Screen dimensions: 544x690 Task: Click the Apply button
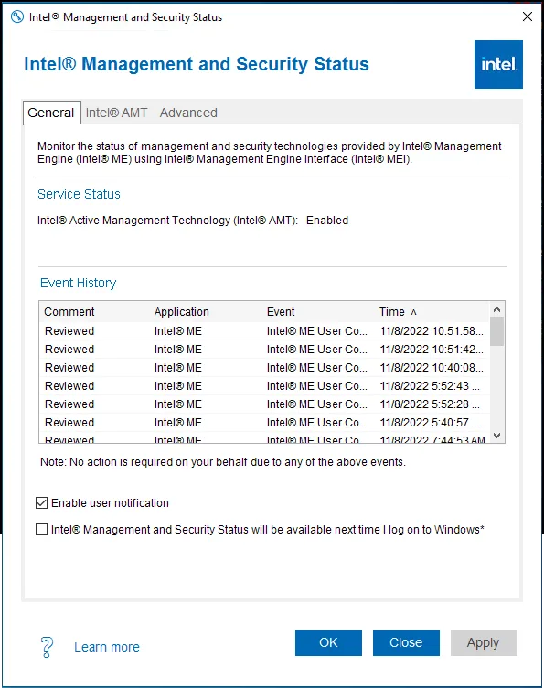[484, 642]
